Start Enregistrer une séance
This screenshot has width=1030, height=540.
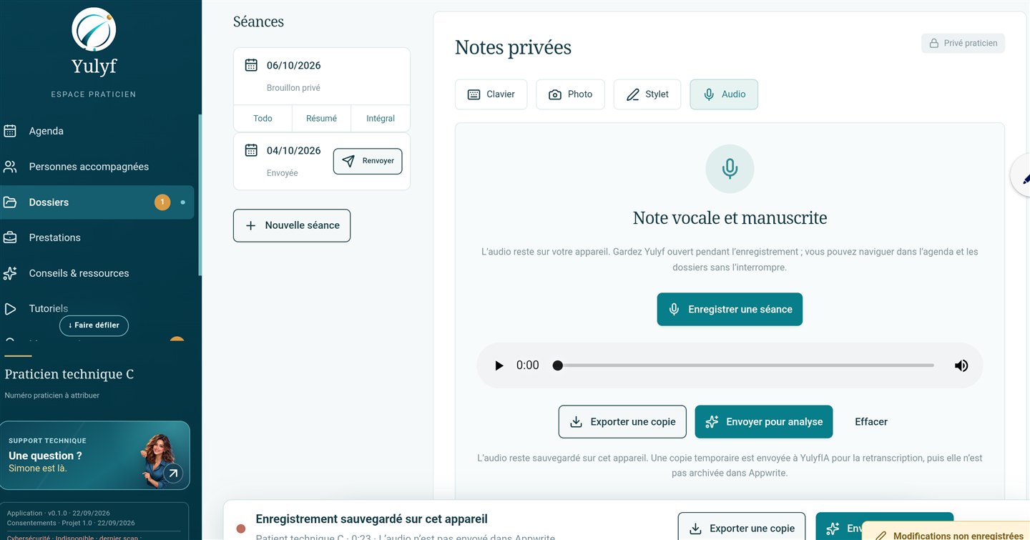(730, 309)
